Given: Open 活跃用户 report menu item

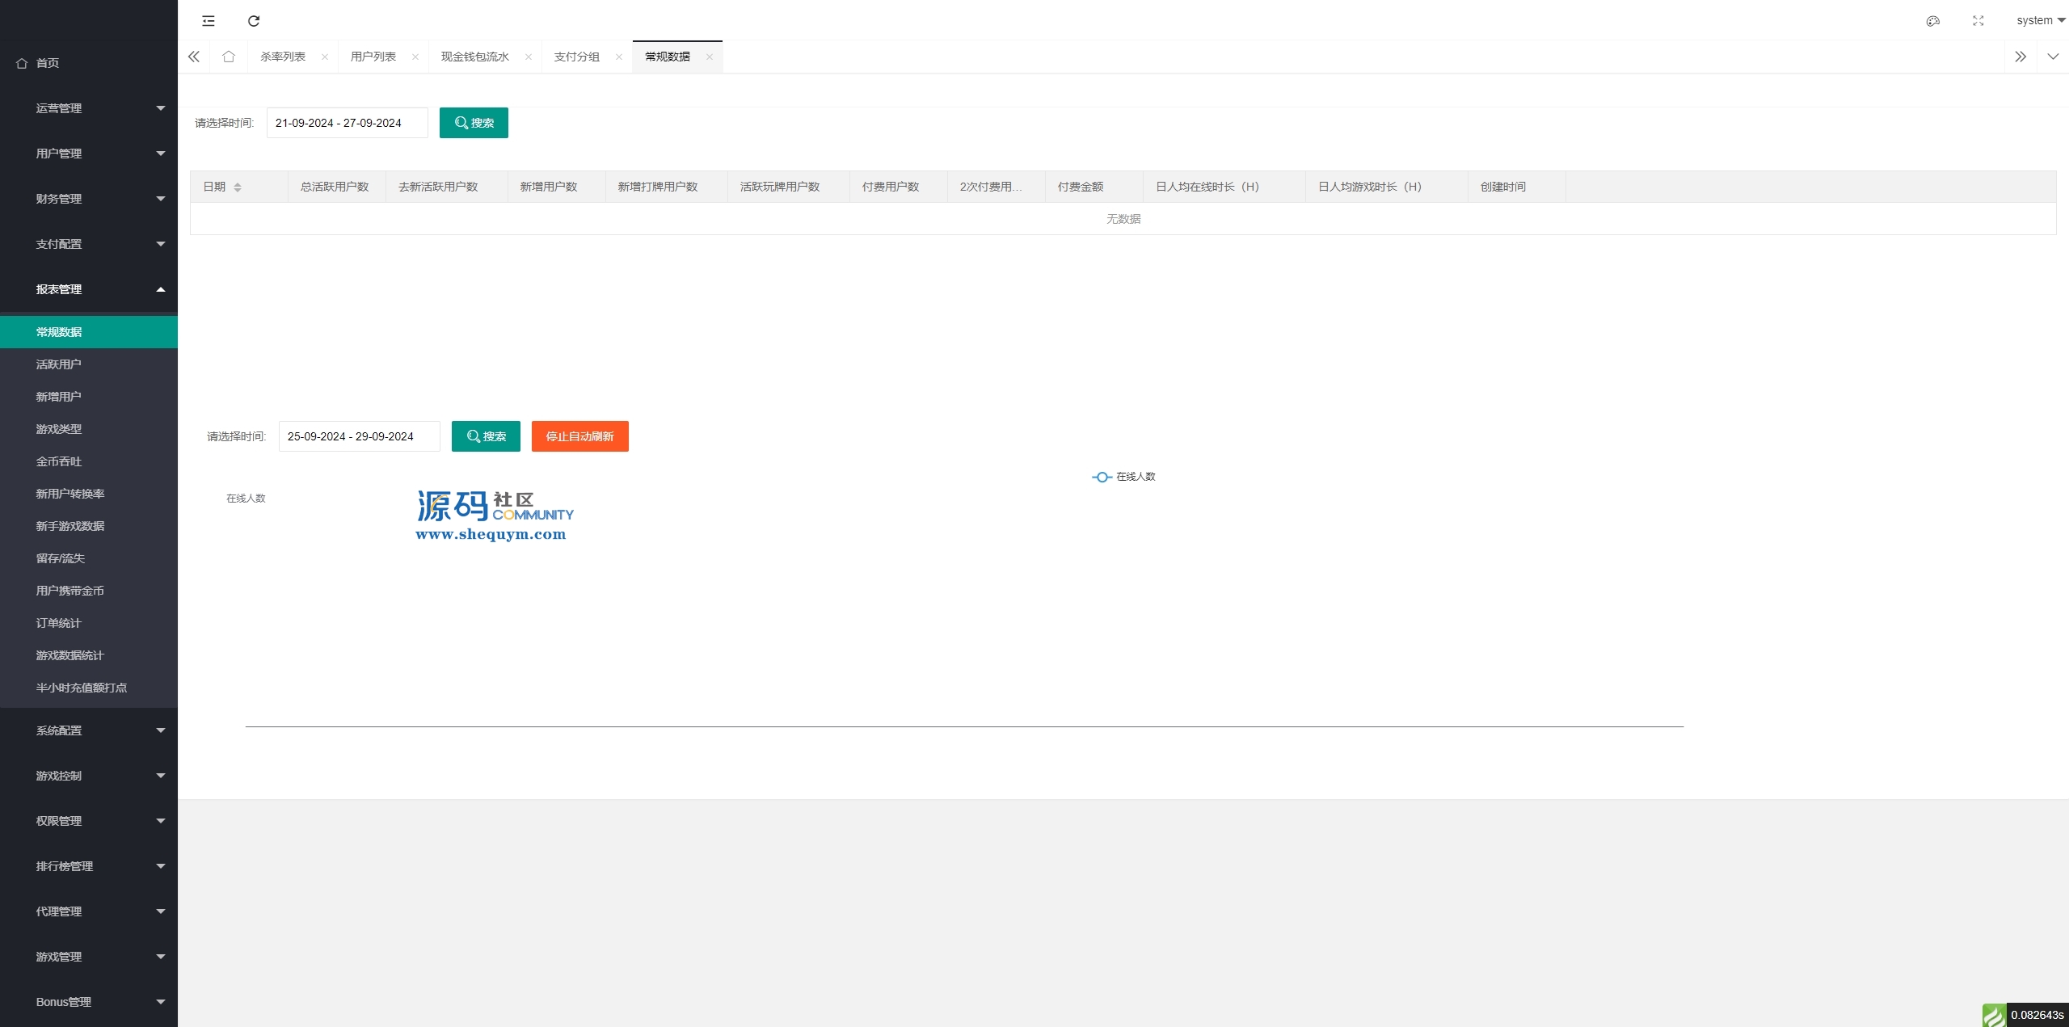Looking at the screenshot, I should 59,364.
